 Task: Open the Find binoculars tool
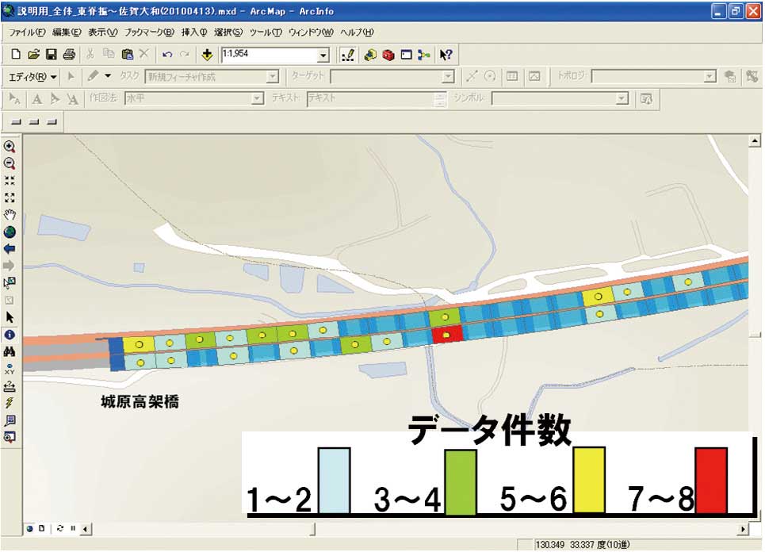[10, 351]
